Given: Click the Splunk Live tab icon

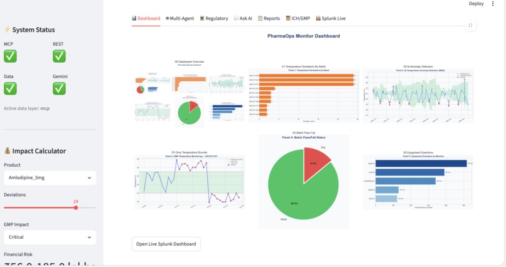Looking at the screenshot, I should pyautogui.click(x=318, y=18).
